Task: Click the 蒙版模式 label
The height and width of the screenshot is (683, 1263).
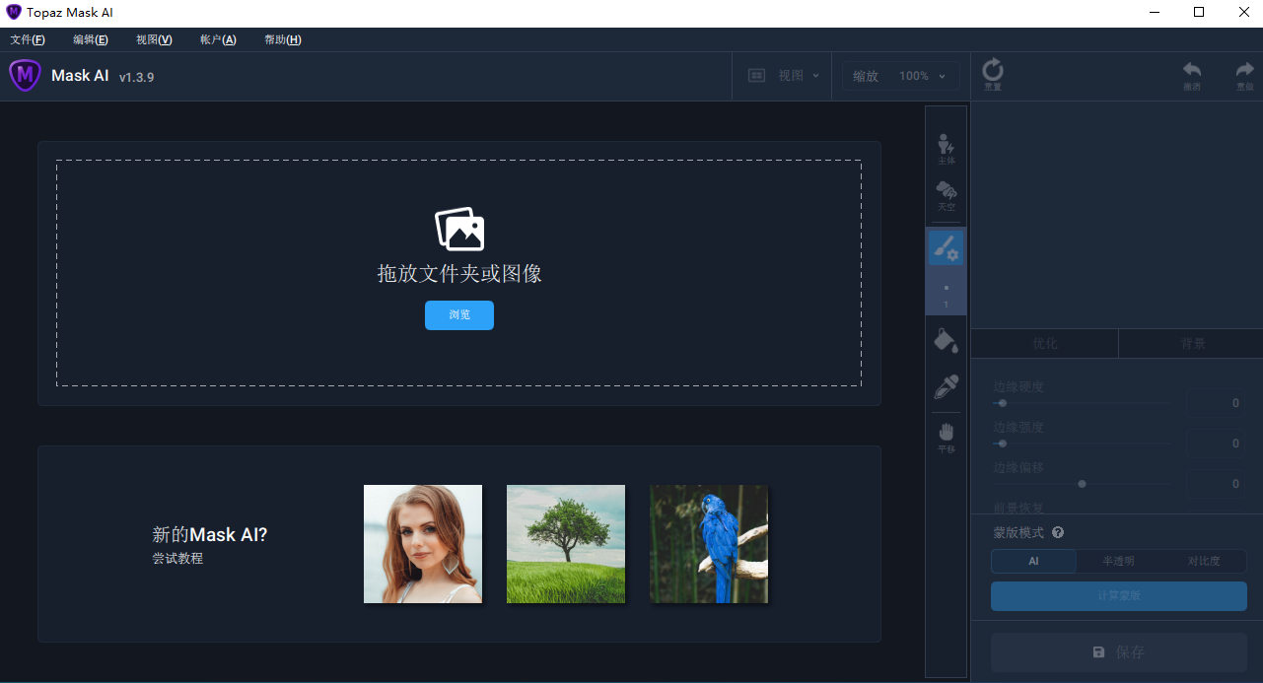Action: coord(1018,532)
